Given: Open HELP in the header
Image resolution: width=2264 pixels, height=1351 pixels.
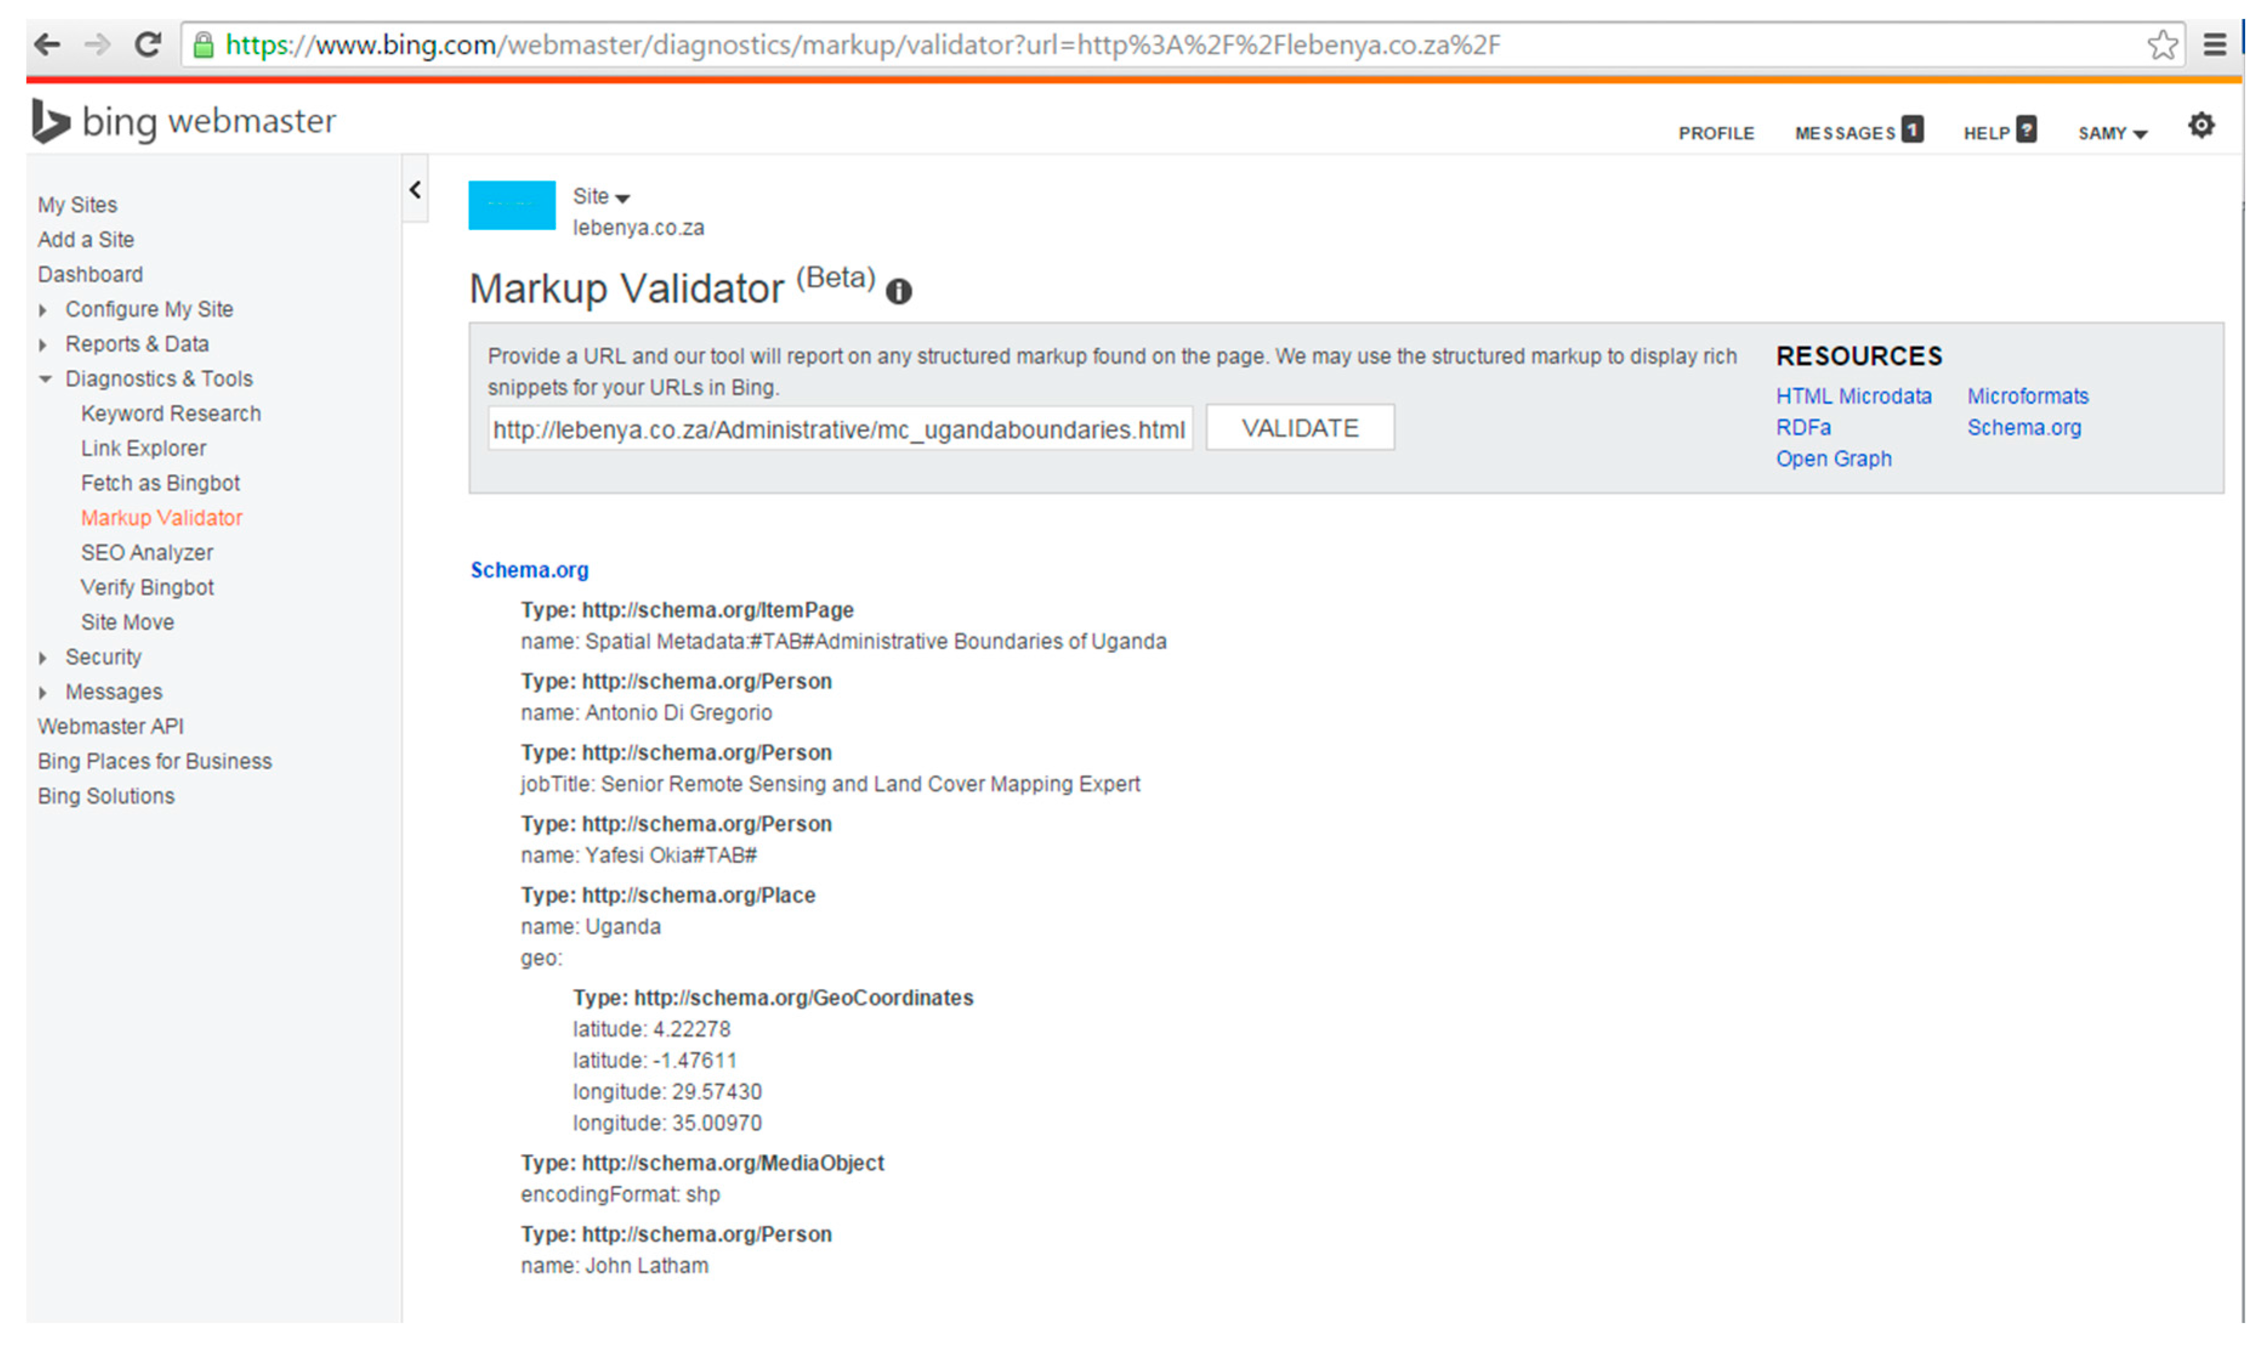Looking at the screenshot, I should (x=1985, y=133).
